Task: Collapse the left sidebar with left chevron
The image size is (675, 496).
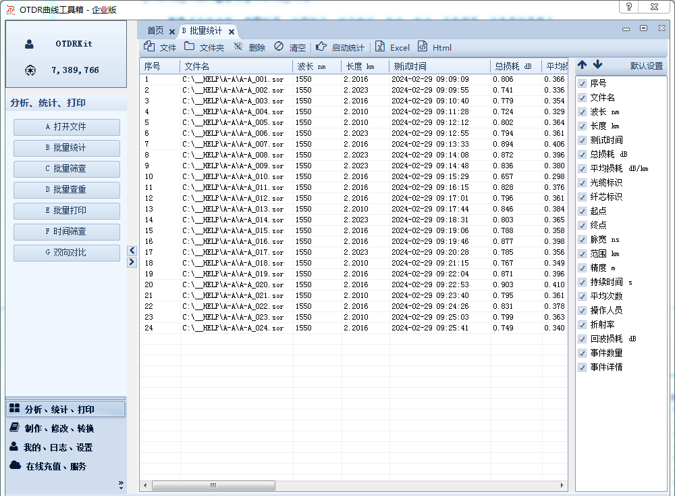Action: click(x=132, y=251)
